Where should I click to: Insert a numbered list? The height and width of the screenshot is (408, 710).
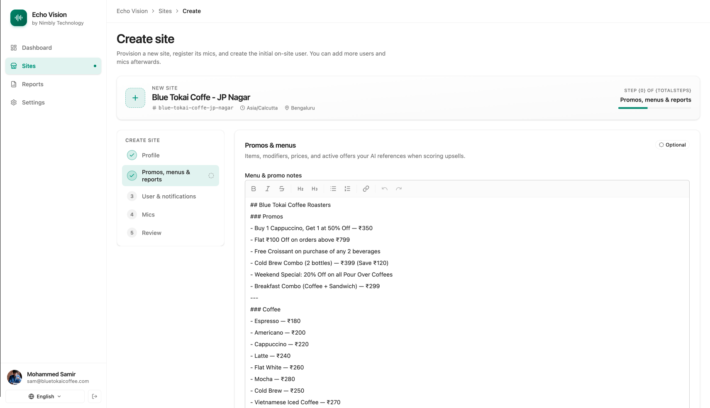(347, 189)
